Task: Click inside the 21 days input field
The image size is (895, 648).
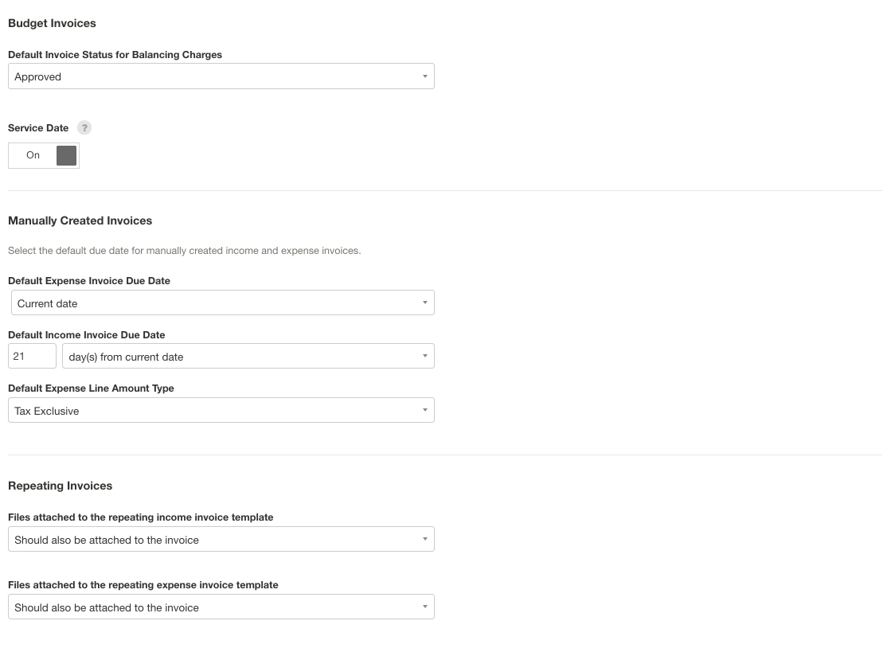Action: (x=32, y=356)
